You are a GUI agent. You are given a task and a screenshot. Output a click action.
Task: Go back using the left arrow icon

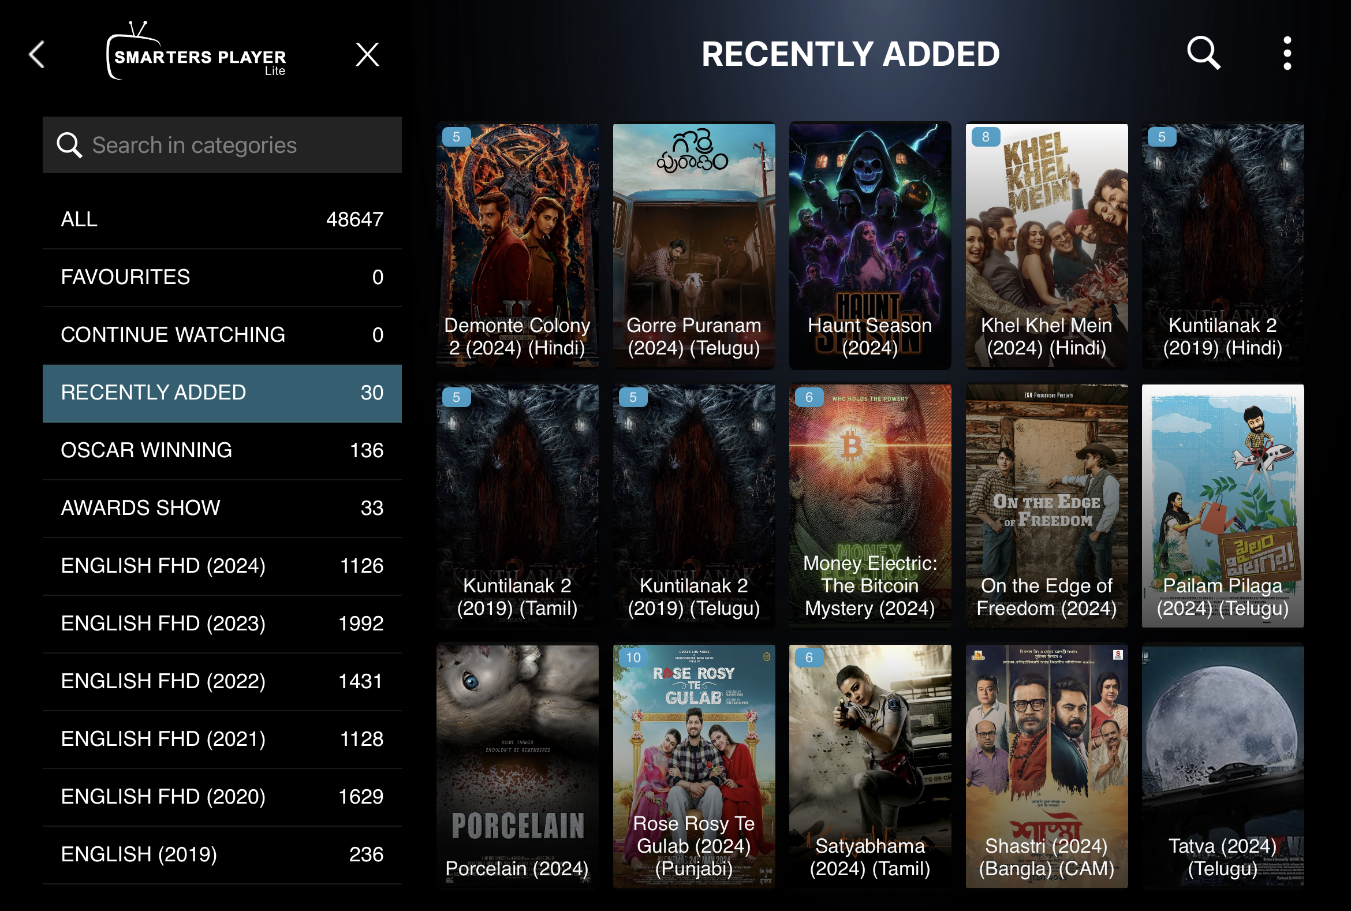36,55
